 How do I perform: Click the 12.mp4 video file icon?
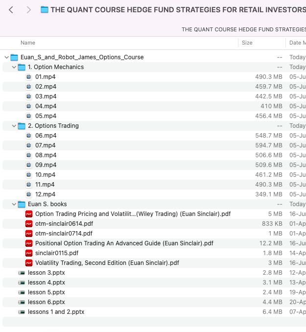(29, 194)
